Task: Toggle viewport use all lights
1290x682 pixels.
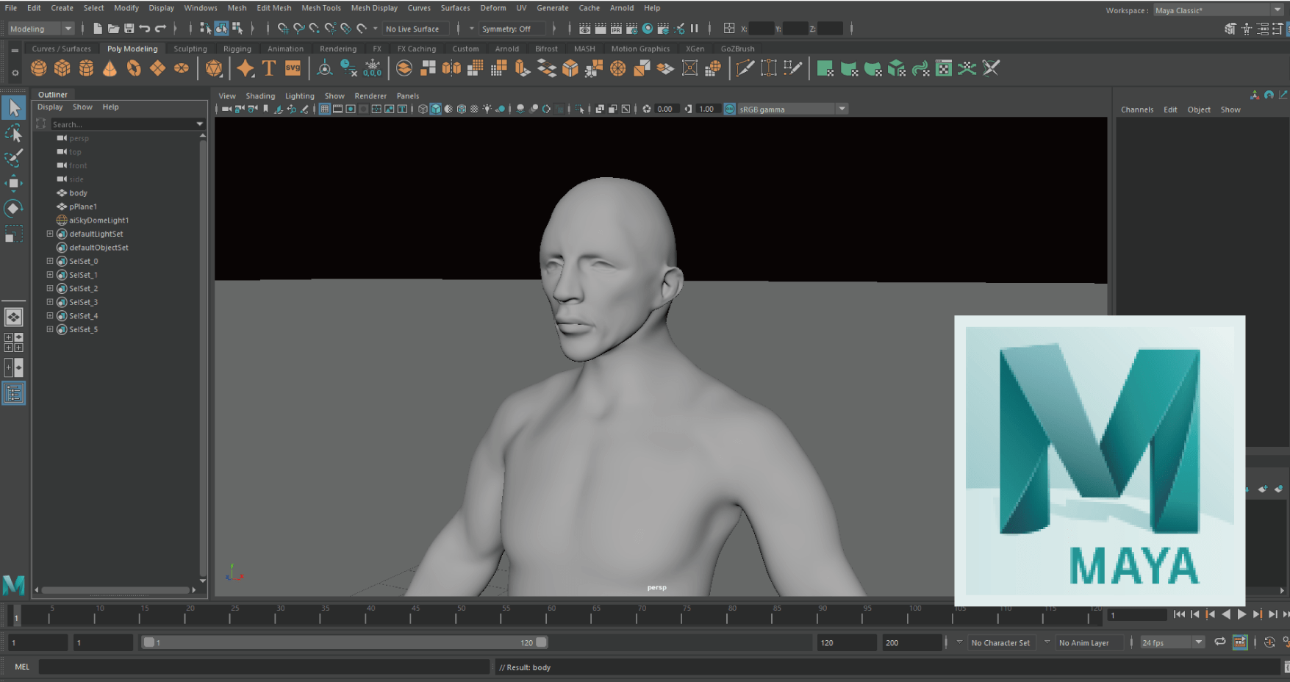Action: 487,109
